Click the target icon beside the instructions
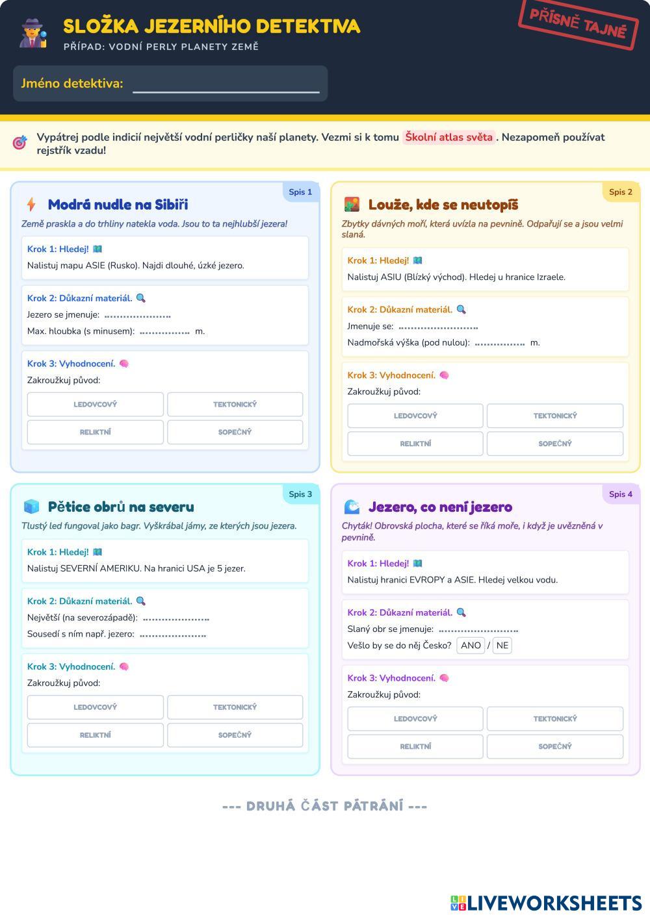Viewport: 650px width, 919px height. [x=20, y=142]
